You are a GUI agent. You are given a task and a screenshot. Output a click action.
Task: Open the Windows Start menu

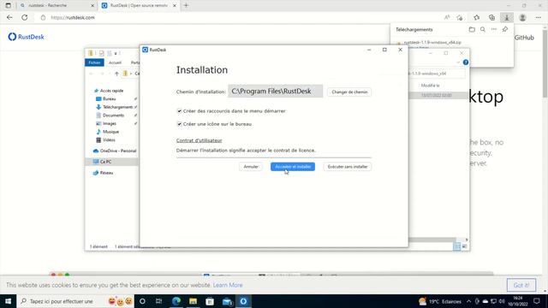pyautogui.click(x=8, y=301)
